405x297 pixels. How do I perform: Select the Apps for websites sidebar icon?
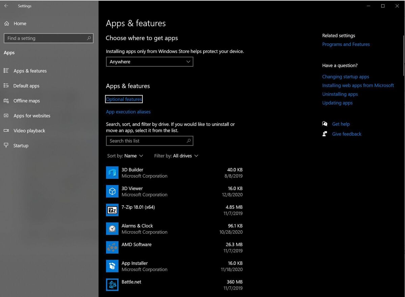[6, 115]
